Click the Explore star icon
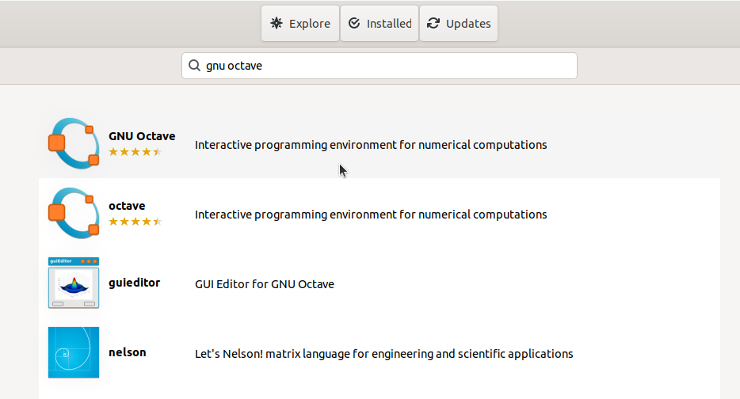This screenshot has width=740, height=399. click(x=277, y=23)
